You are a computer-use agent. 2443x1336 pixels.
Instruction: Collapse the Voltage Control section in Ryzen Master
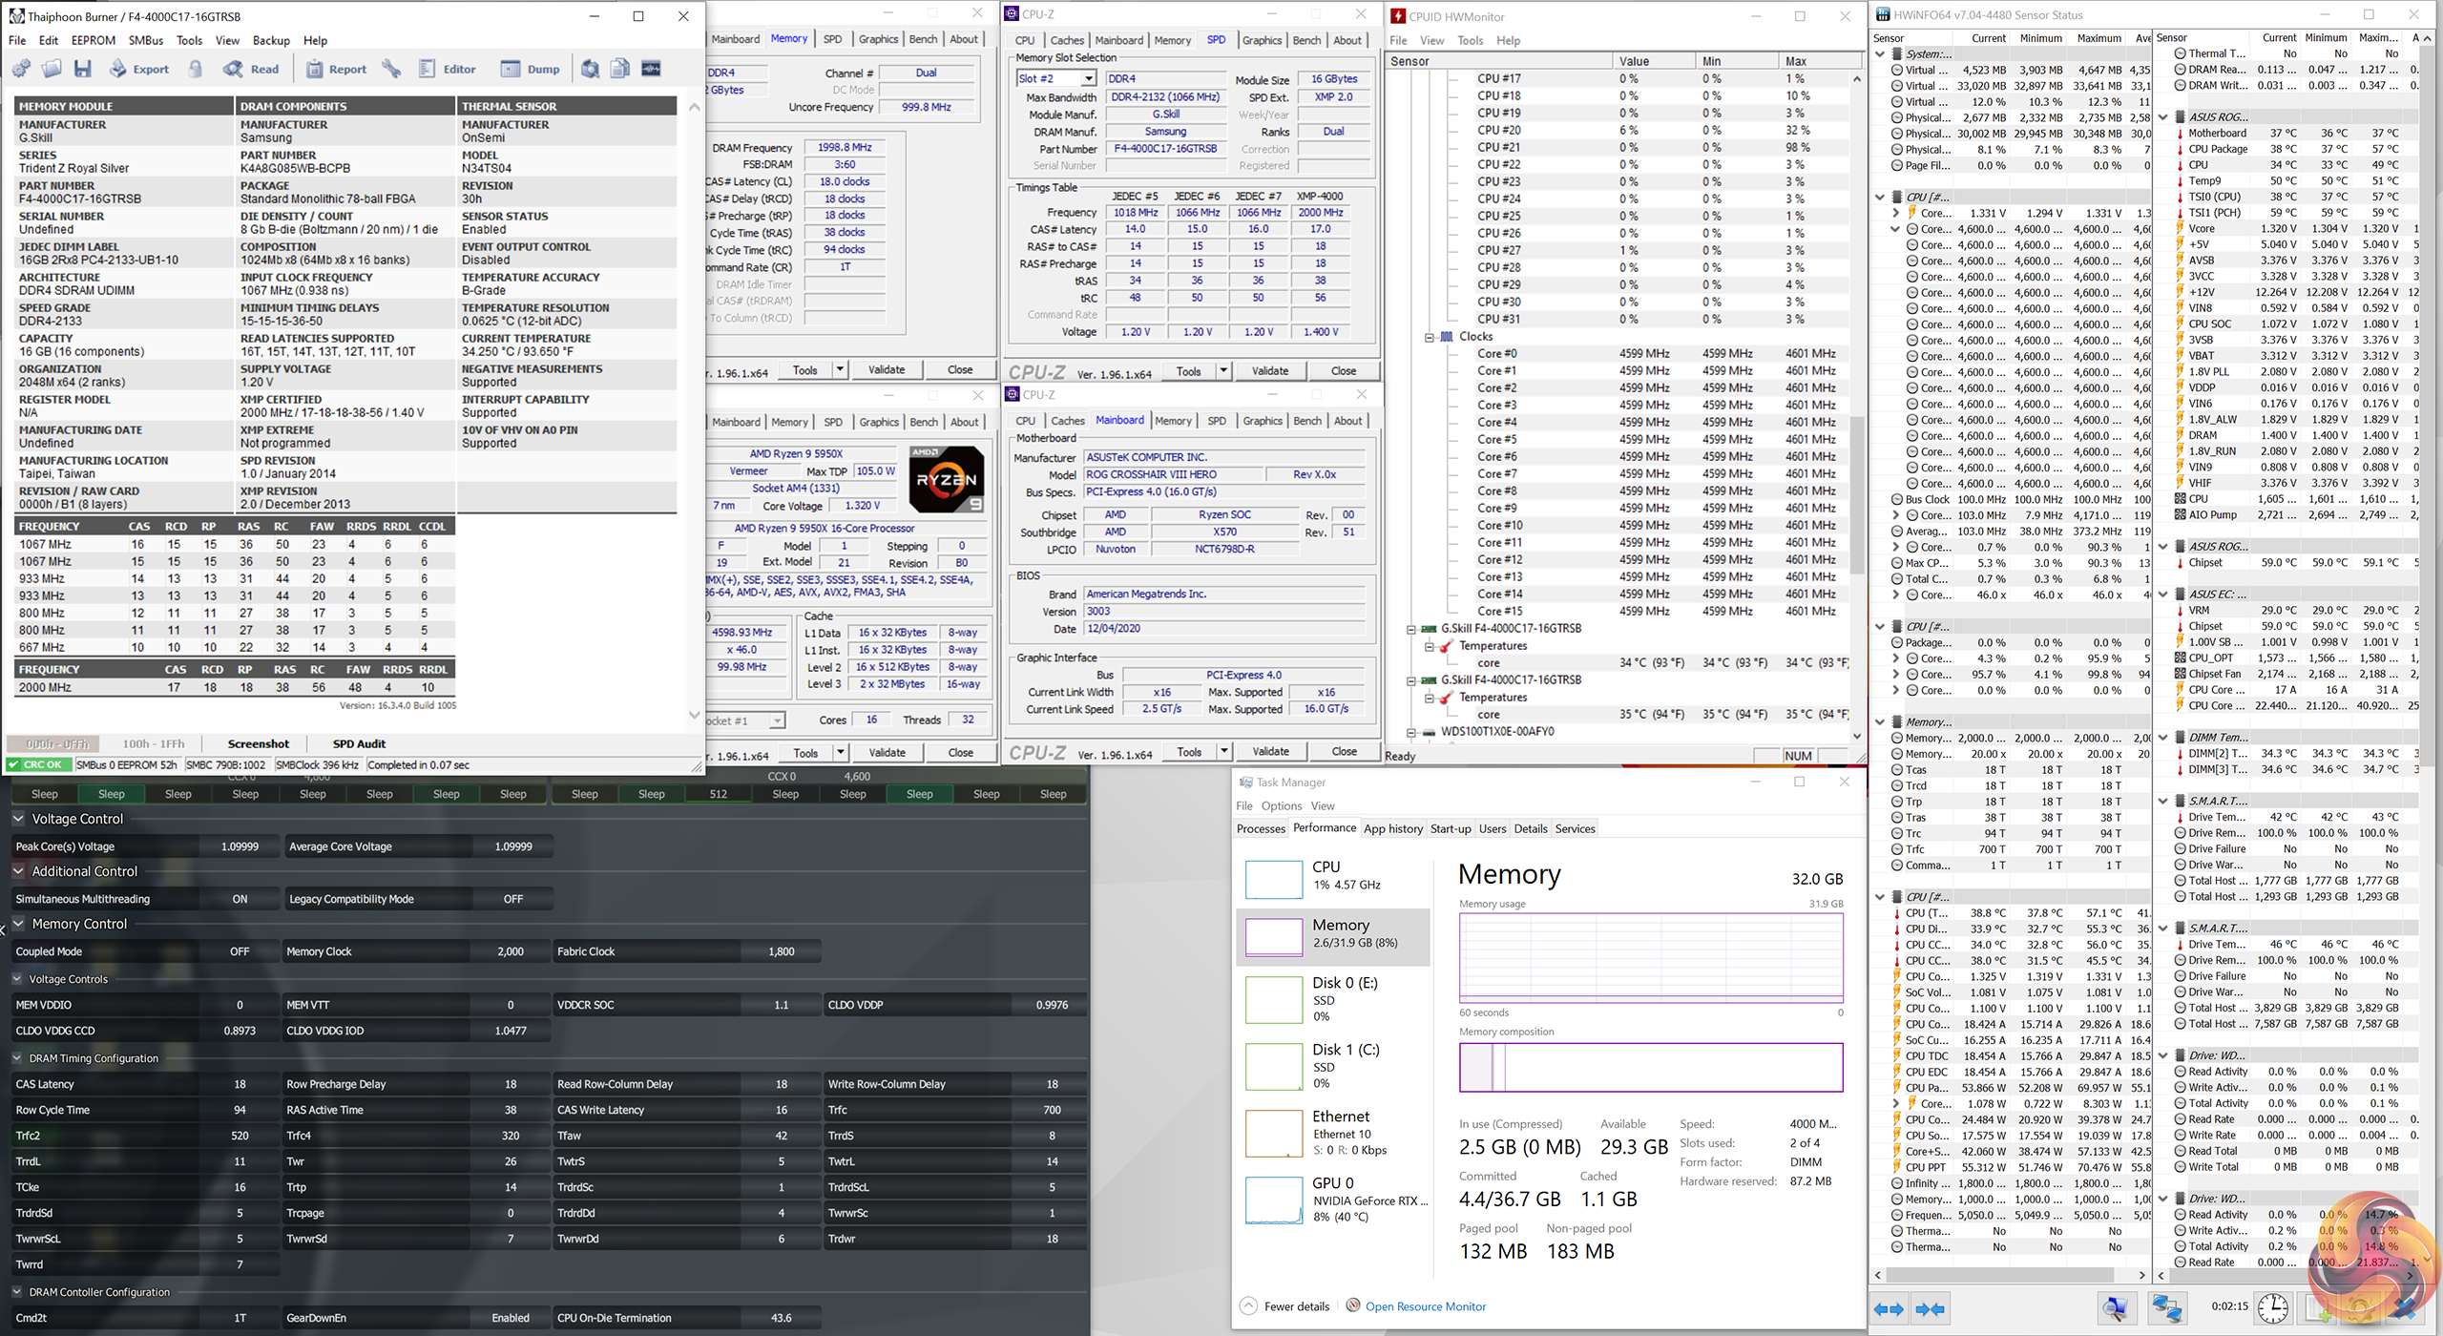(x=18, y=819)
